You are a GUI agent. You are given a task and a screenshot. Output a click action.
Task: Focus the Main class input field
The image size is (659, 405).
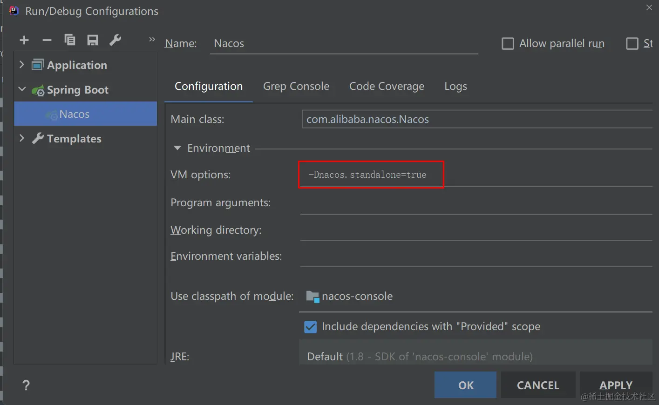tap(477, 119)
